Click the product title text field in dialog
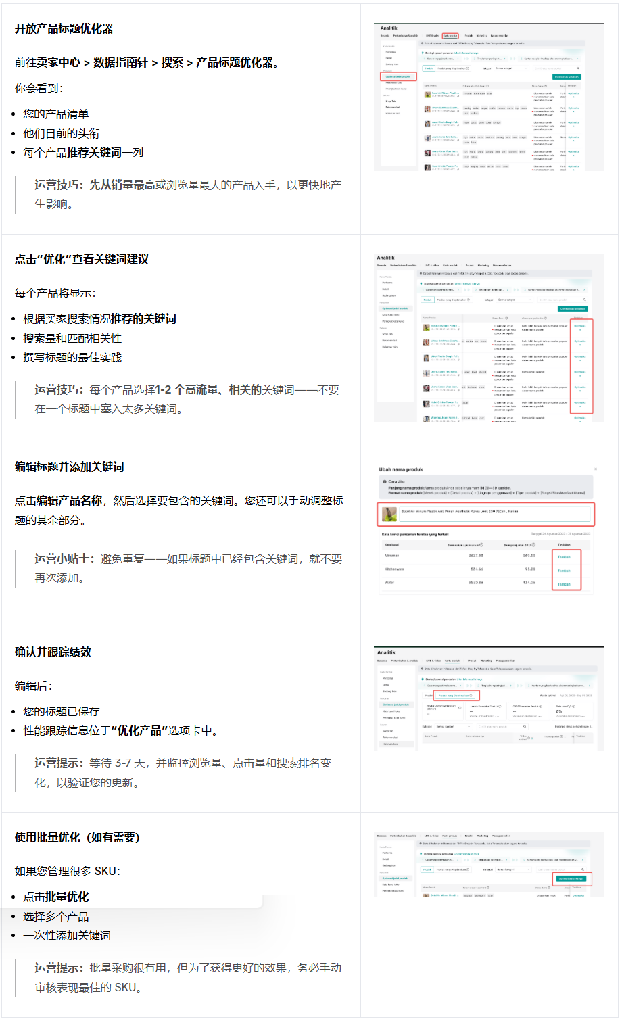The image size is (622, 1025). 494,512
